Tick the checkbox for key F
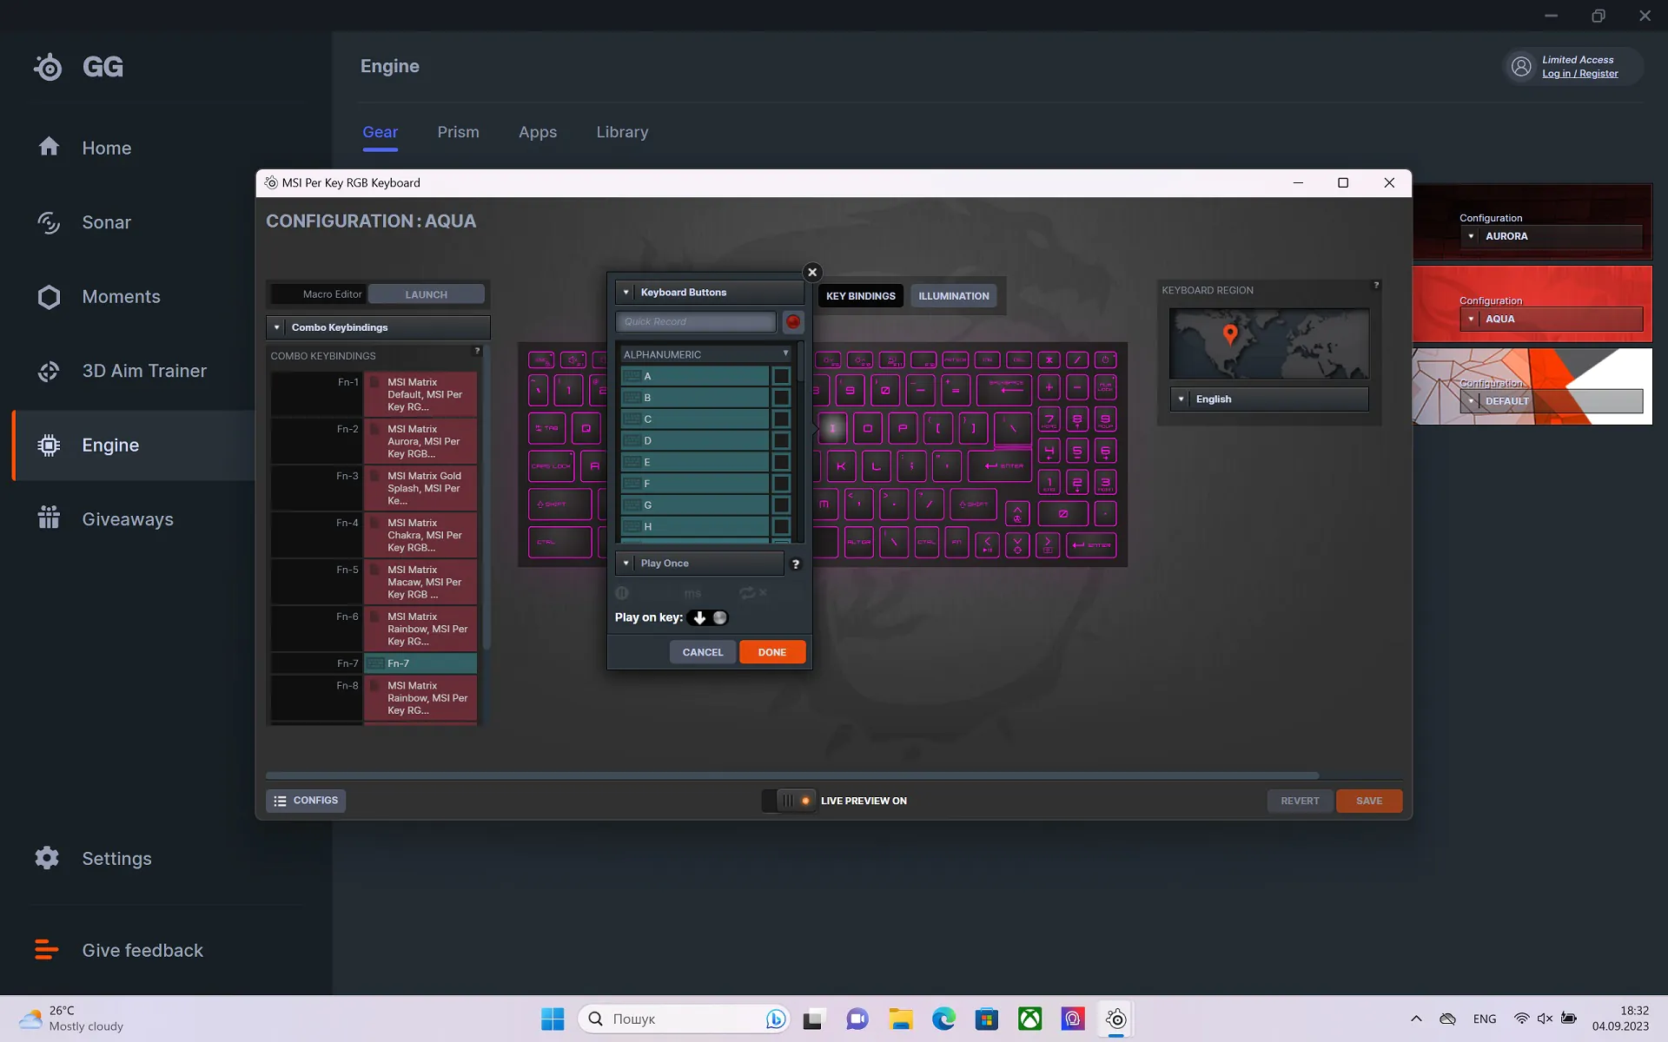The width and height of the screenshot is (1668, 1042). pyautogui.click(x=781, y=484)
